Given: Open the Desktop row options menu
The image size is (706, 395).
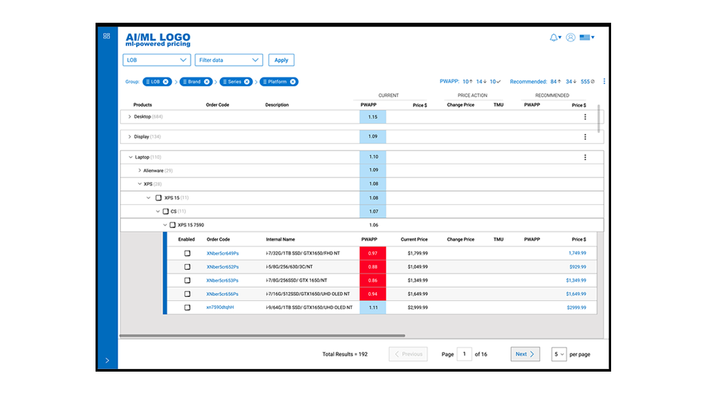Looking at the screenshot, I should point(585,117).
